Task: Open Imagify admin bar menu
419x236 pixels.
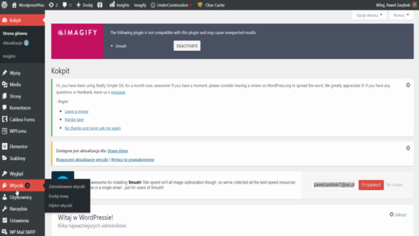Action: [139, 5]
